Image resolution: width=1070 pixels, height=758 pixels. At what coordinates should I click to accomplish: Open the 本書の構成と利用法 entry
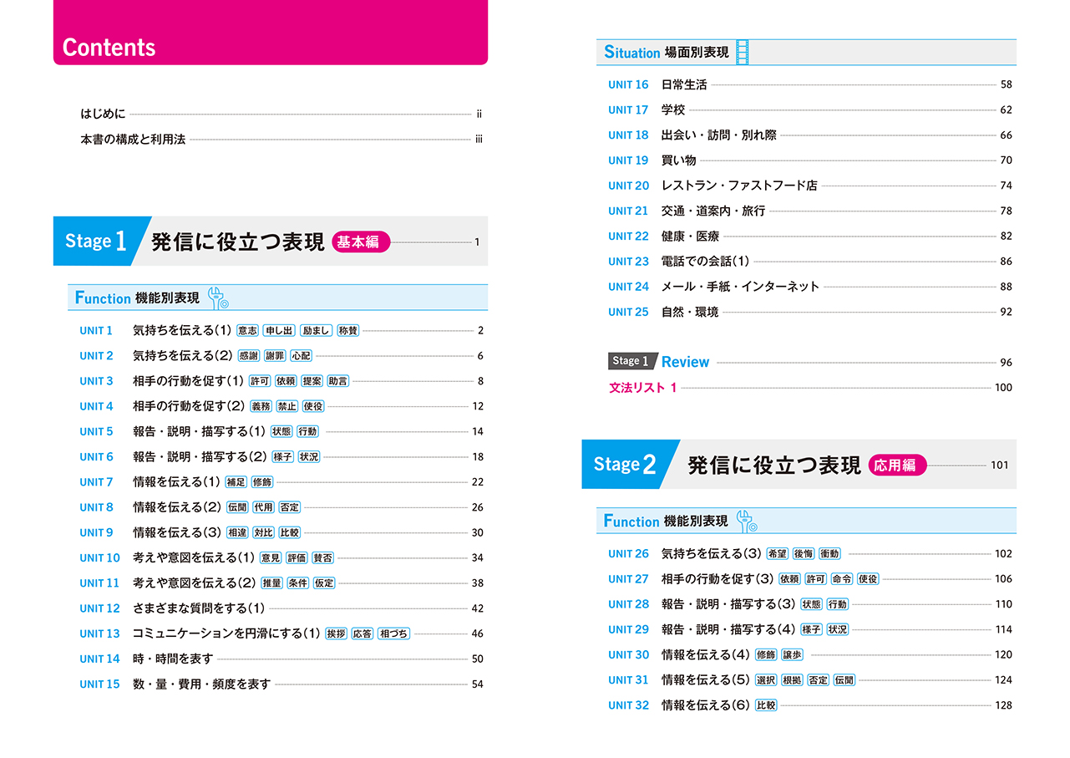pyautogui.click(x=281, y=139)
